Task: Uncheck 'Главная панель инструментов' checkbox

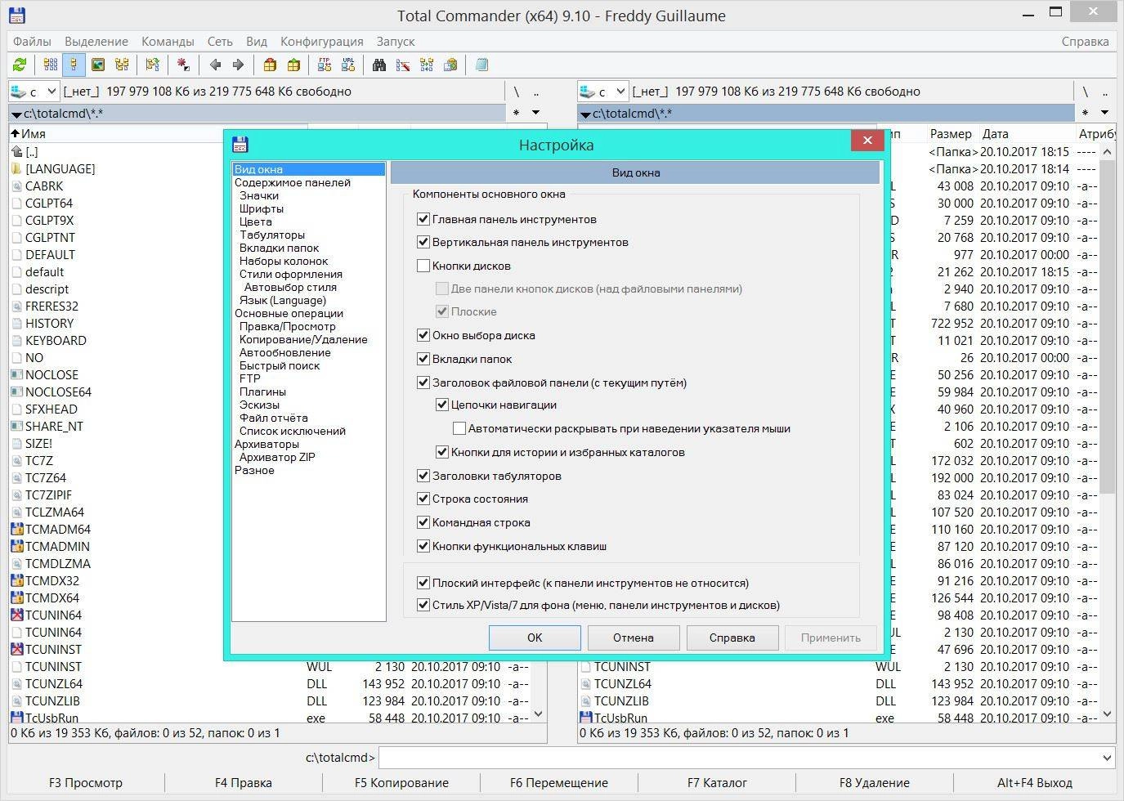Action: point(423,219)
